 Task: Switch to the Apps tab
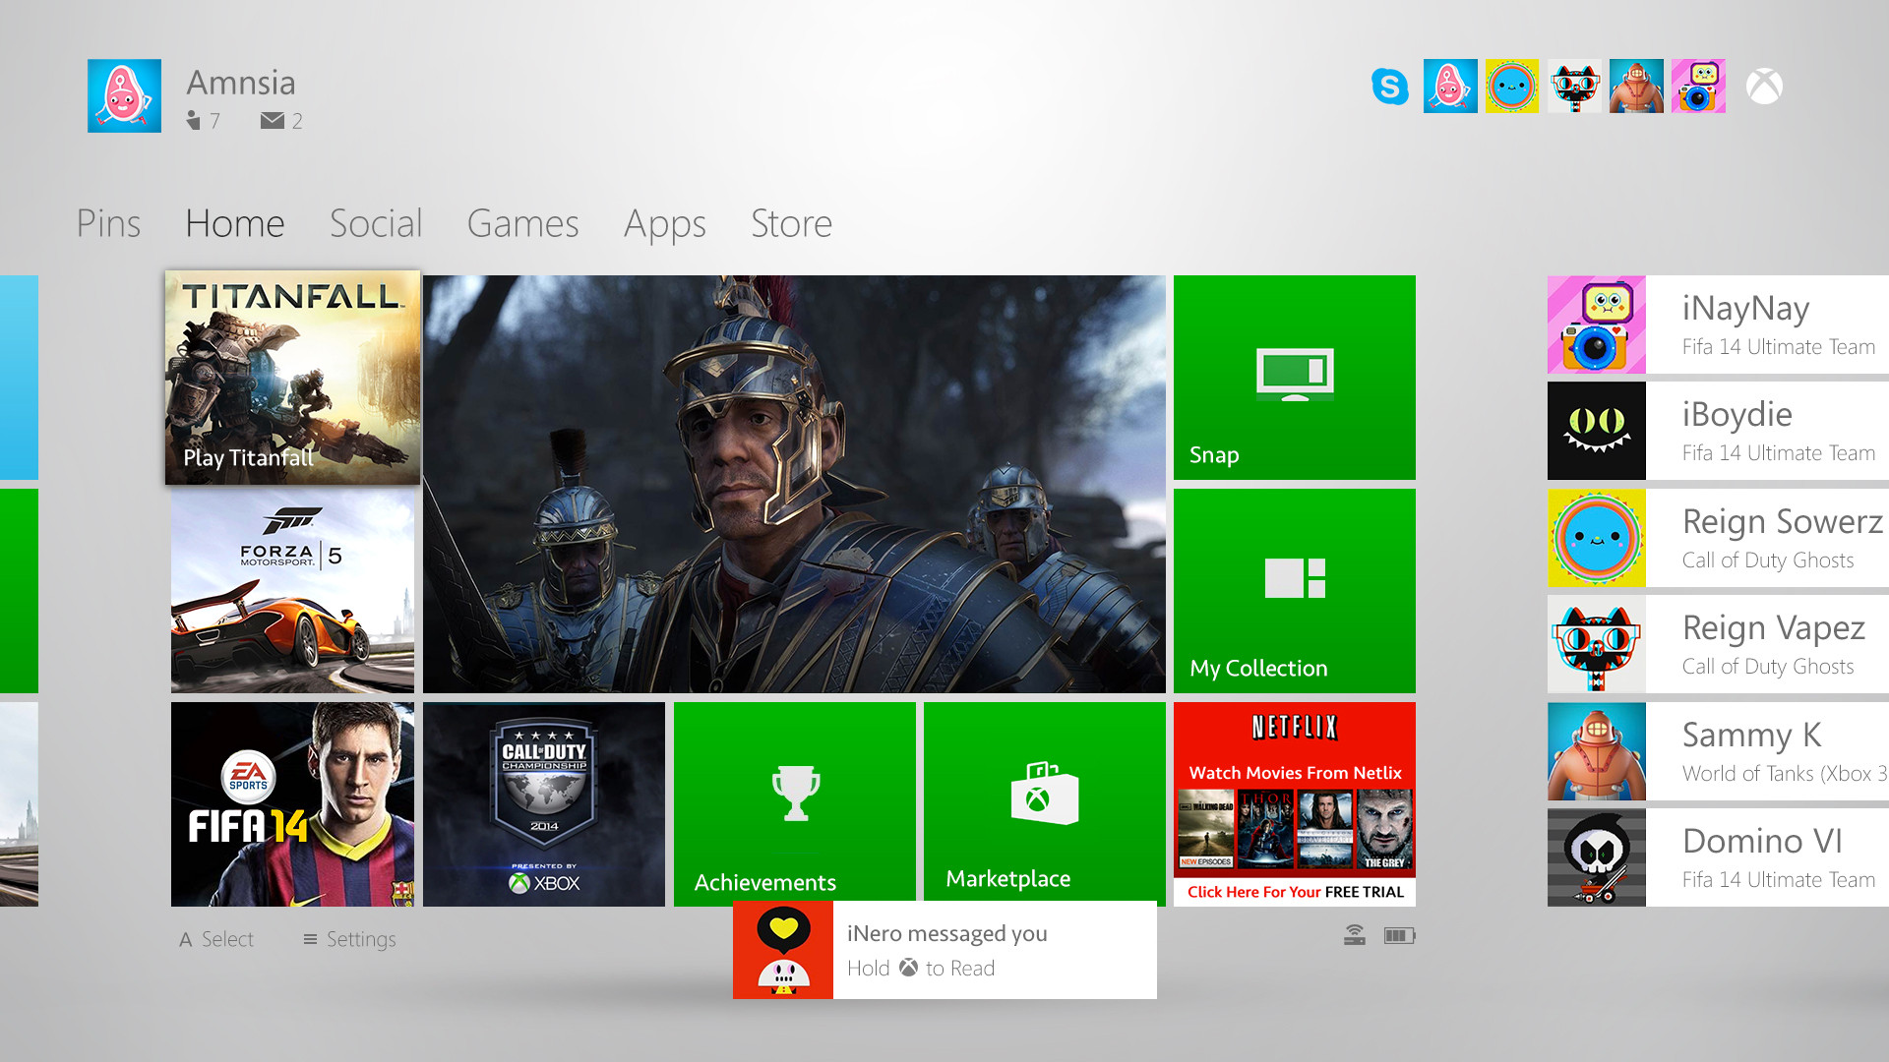click(x=665, y=225)
